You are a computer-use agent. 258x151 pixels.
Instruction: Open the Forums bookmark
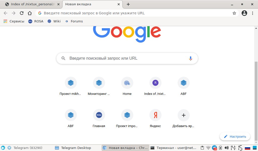(74, 21)
